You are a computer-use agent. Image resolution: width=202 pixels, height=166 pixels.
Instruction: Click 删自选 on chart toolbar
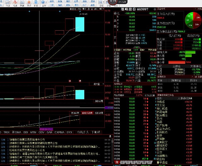click(x=73, y=9)
